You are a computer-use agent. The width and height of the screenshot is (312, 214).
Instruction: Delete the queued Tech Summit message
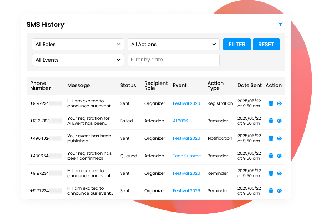(271, 156)
